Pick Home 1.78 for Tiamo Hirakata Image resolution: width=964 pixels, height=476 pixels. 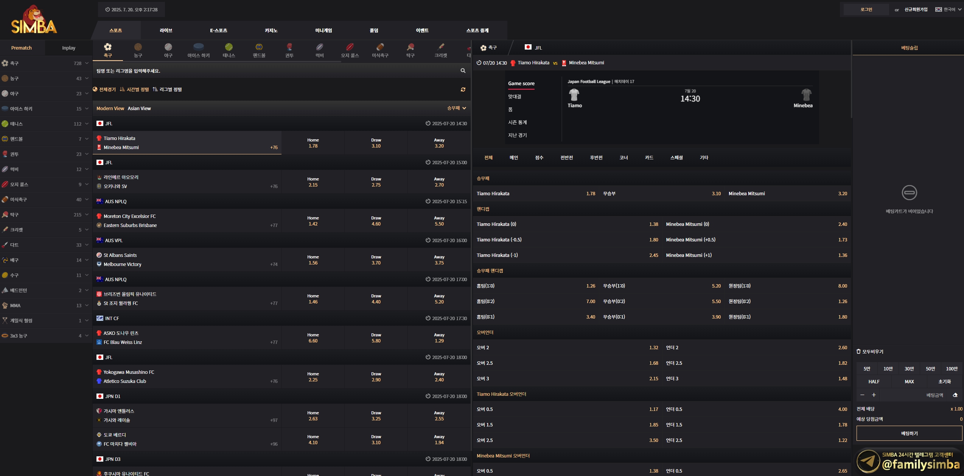(313, 143)
